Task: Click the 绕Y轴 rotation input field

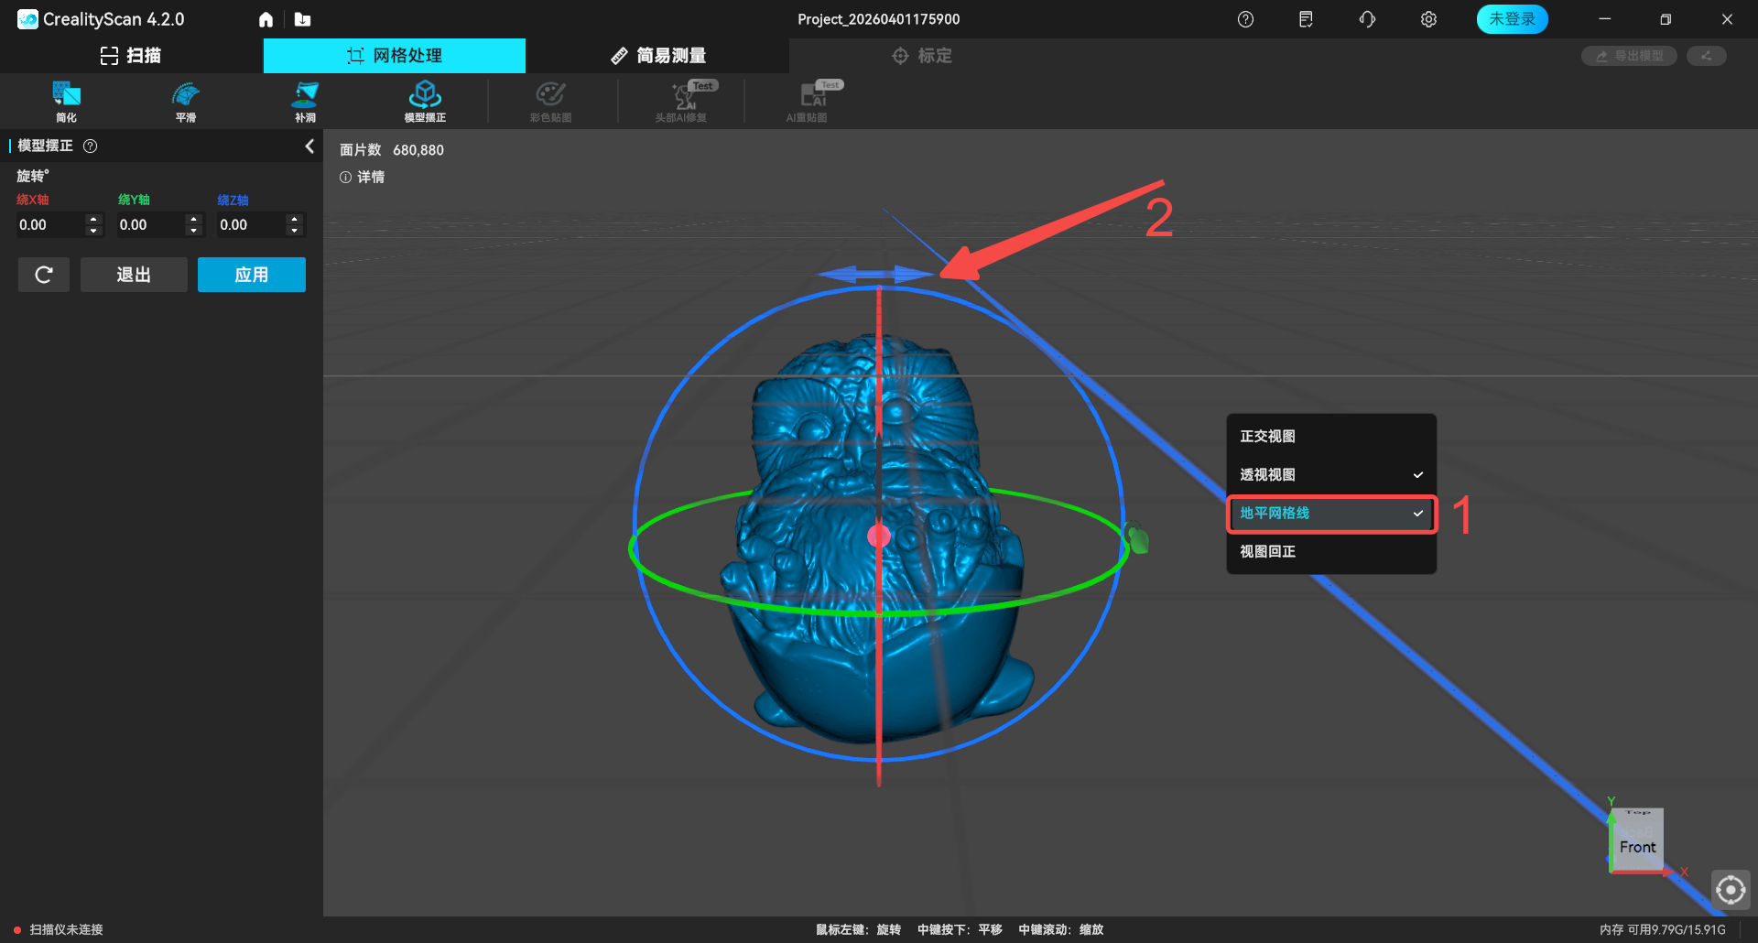Action: click(x=150, y=225)
